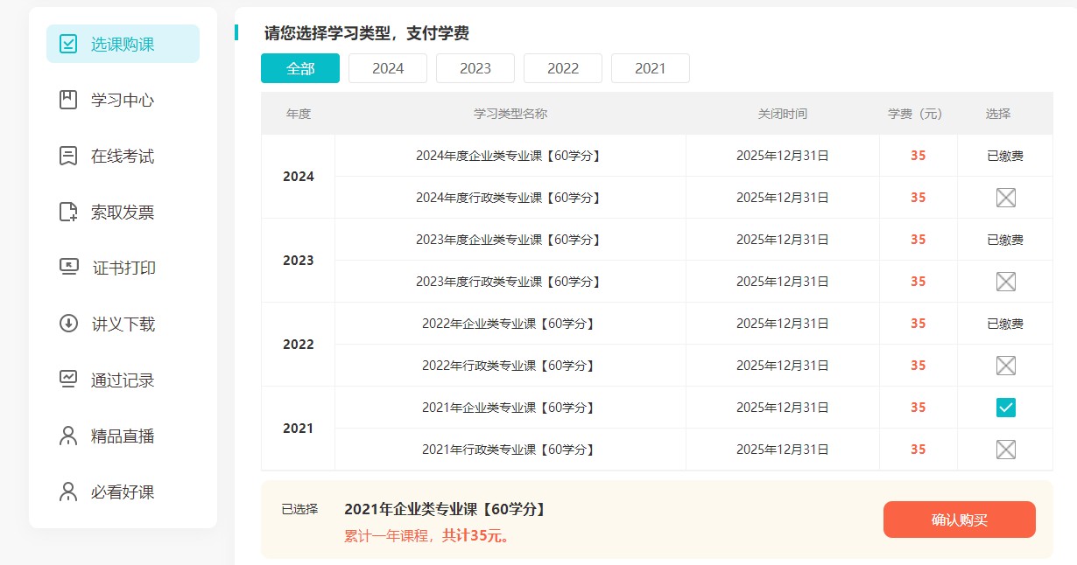Click the 选课购课 sidebar icon
The height and width of the screenshot is (565, 1077).
pos(68,44)
